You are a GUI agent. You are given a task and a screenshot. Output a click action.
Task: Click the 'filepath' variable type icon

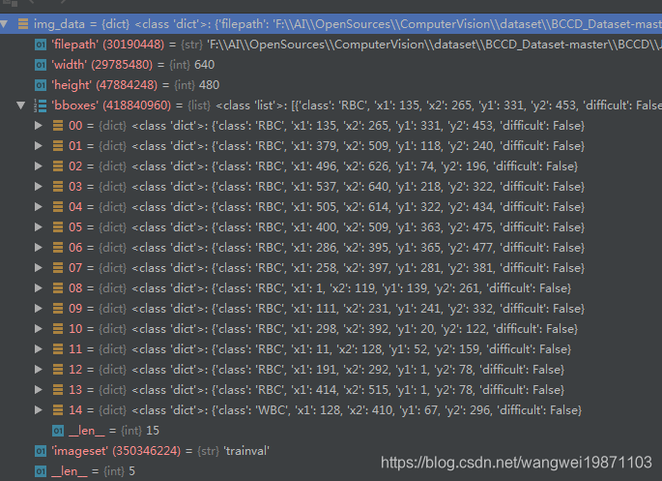(41, 45)
